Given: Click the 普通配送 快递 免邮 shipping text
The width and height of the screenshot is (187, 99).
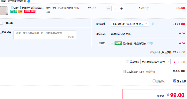Looking at the screenshot, I should [121, 34].
